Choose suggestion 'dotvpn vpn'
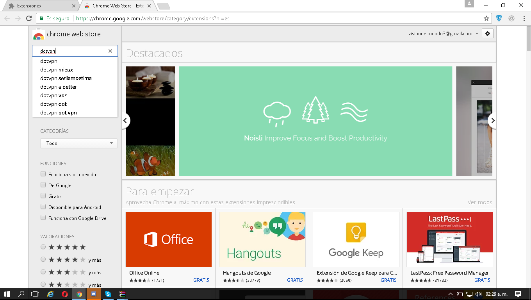The image size is (531, 300). coord(75,95)
